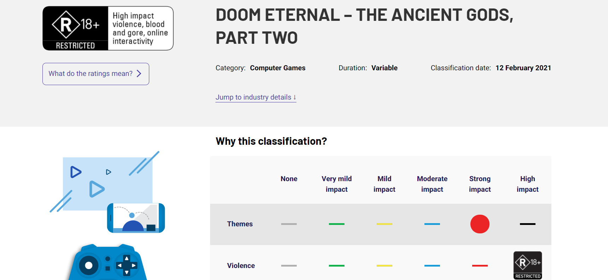Image resolution: width=608 pixels, height=280 pixels.
Task: Click the 'Why this classification?' heading
Action: 271,141
